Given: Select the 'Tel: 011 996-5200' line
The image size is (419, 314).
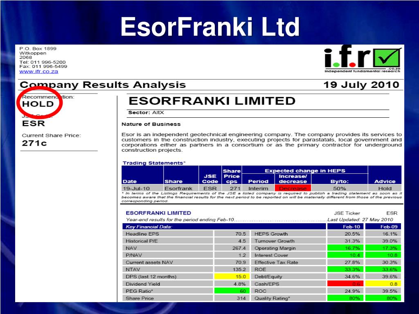Looking at the screenshot, I should [x=43, y=62].
